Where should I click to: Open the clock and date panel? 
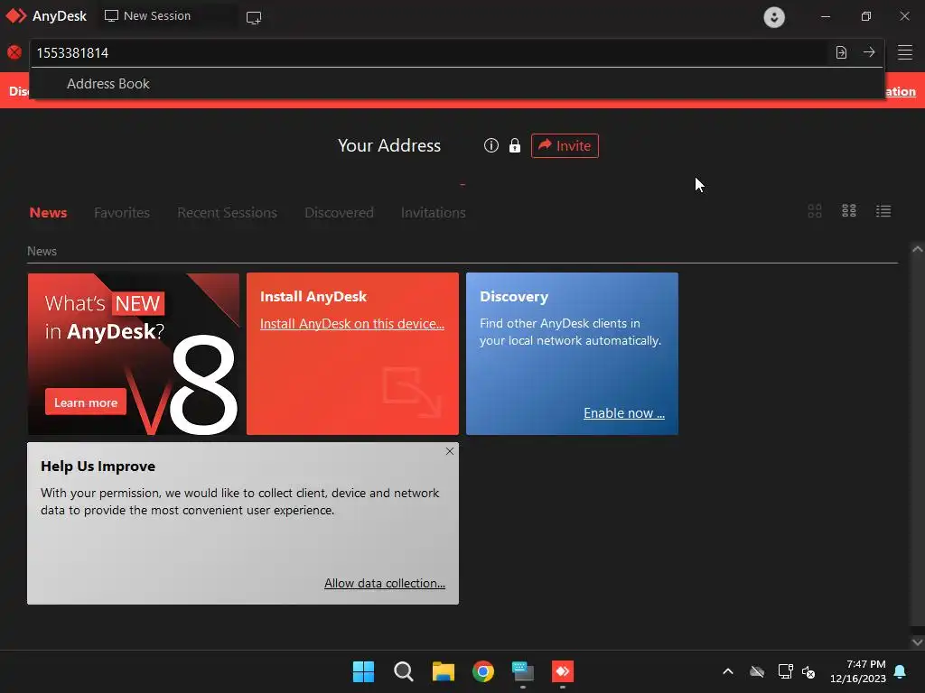858,671
